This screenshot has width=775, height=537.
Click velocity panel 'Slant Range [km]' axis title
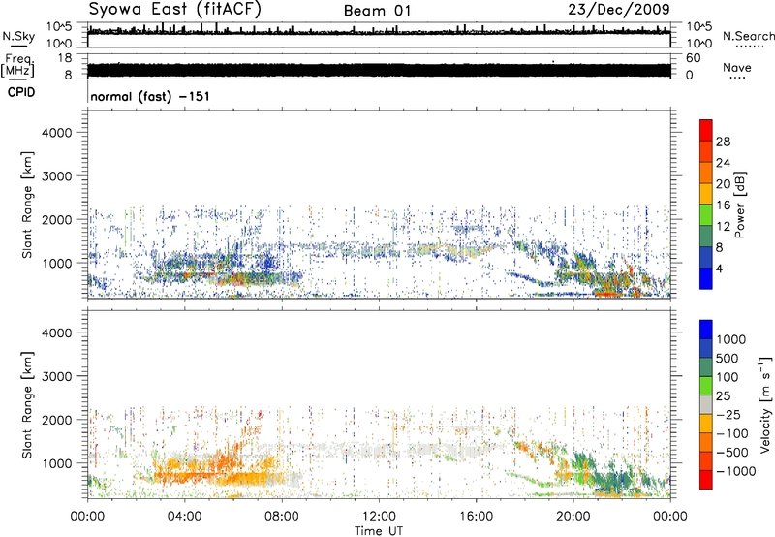coord(27,404)
